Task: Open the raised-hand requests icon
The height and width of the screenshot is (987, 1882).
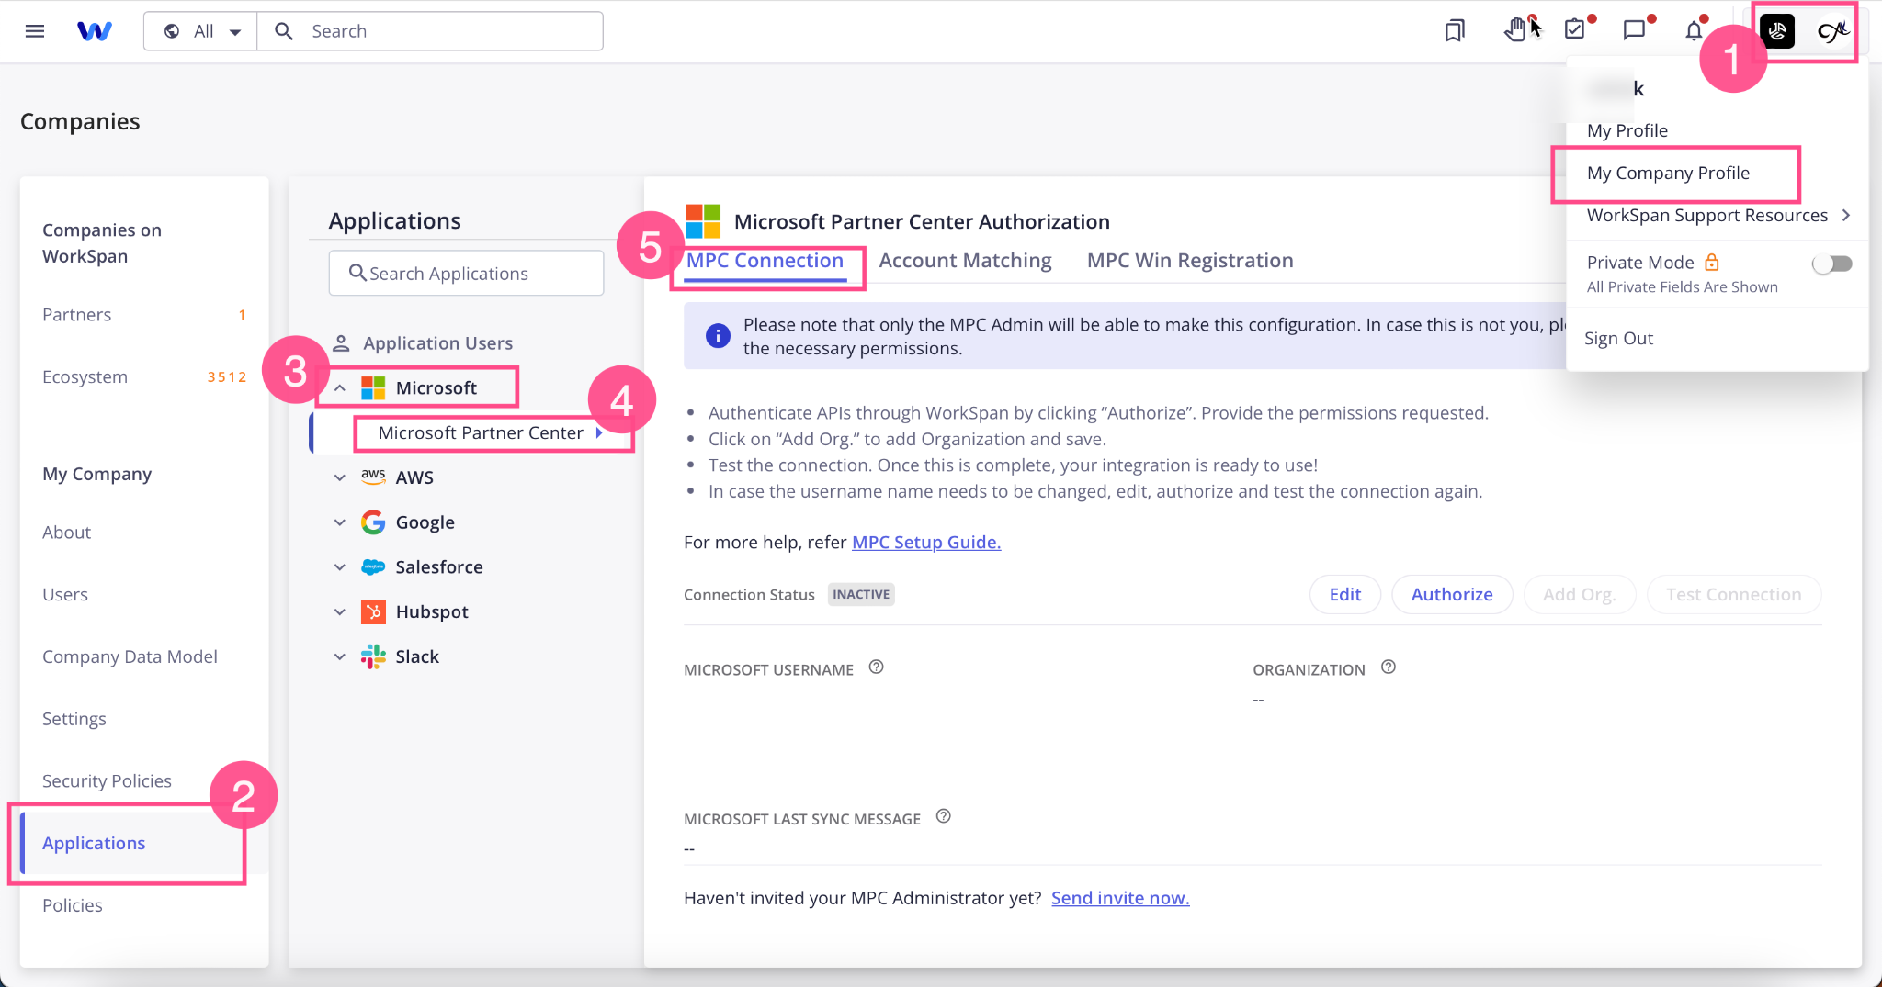Action: (x=1514, y=30)
